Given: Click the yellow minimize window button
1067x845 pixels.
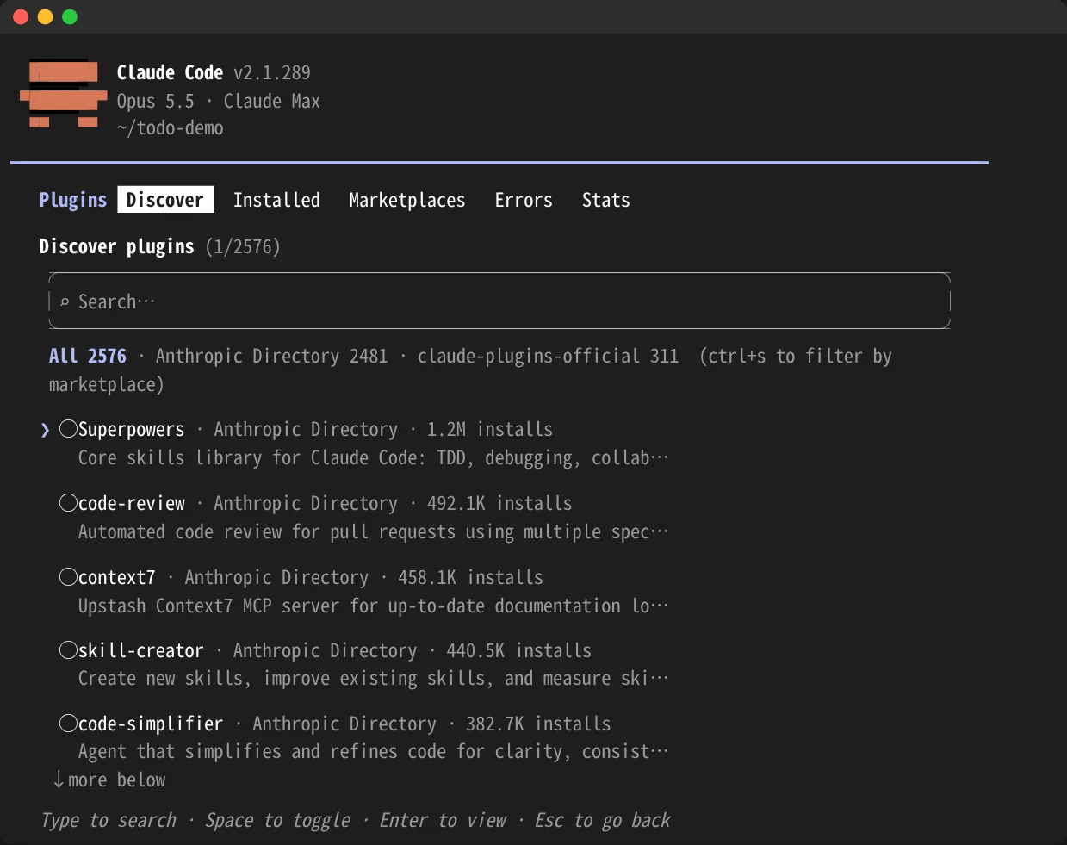Looking at the screenshot, I should 46,17.
